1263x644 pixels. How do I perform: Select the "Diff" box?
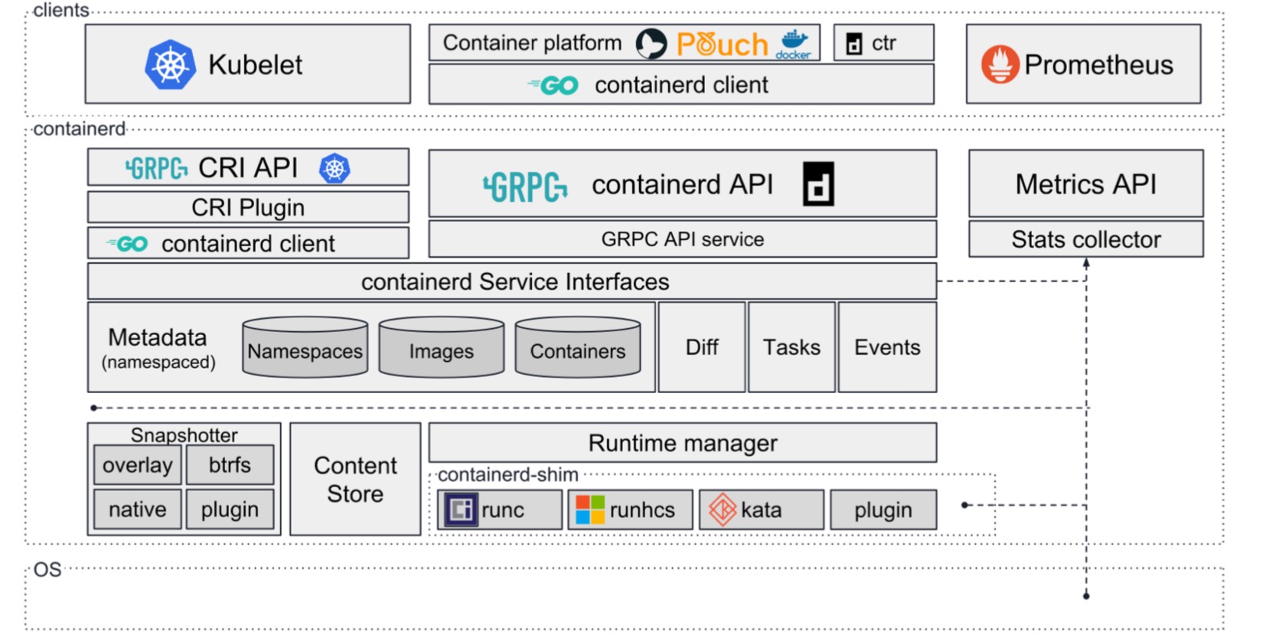pos(702,347)
